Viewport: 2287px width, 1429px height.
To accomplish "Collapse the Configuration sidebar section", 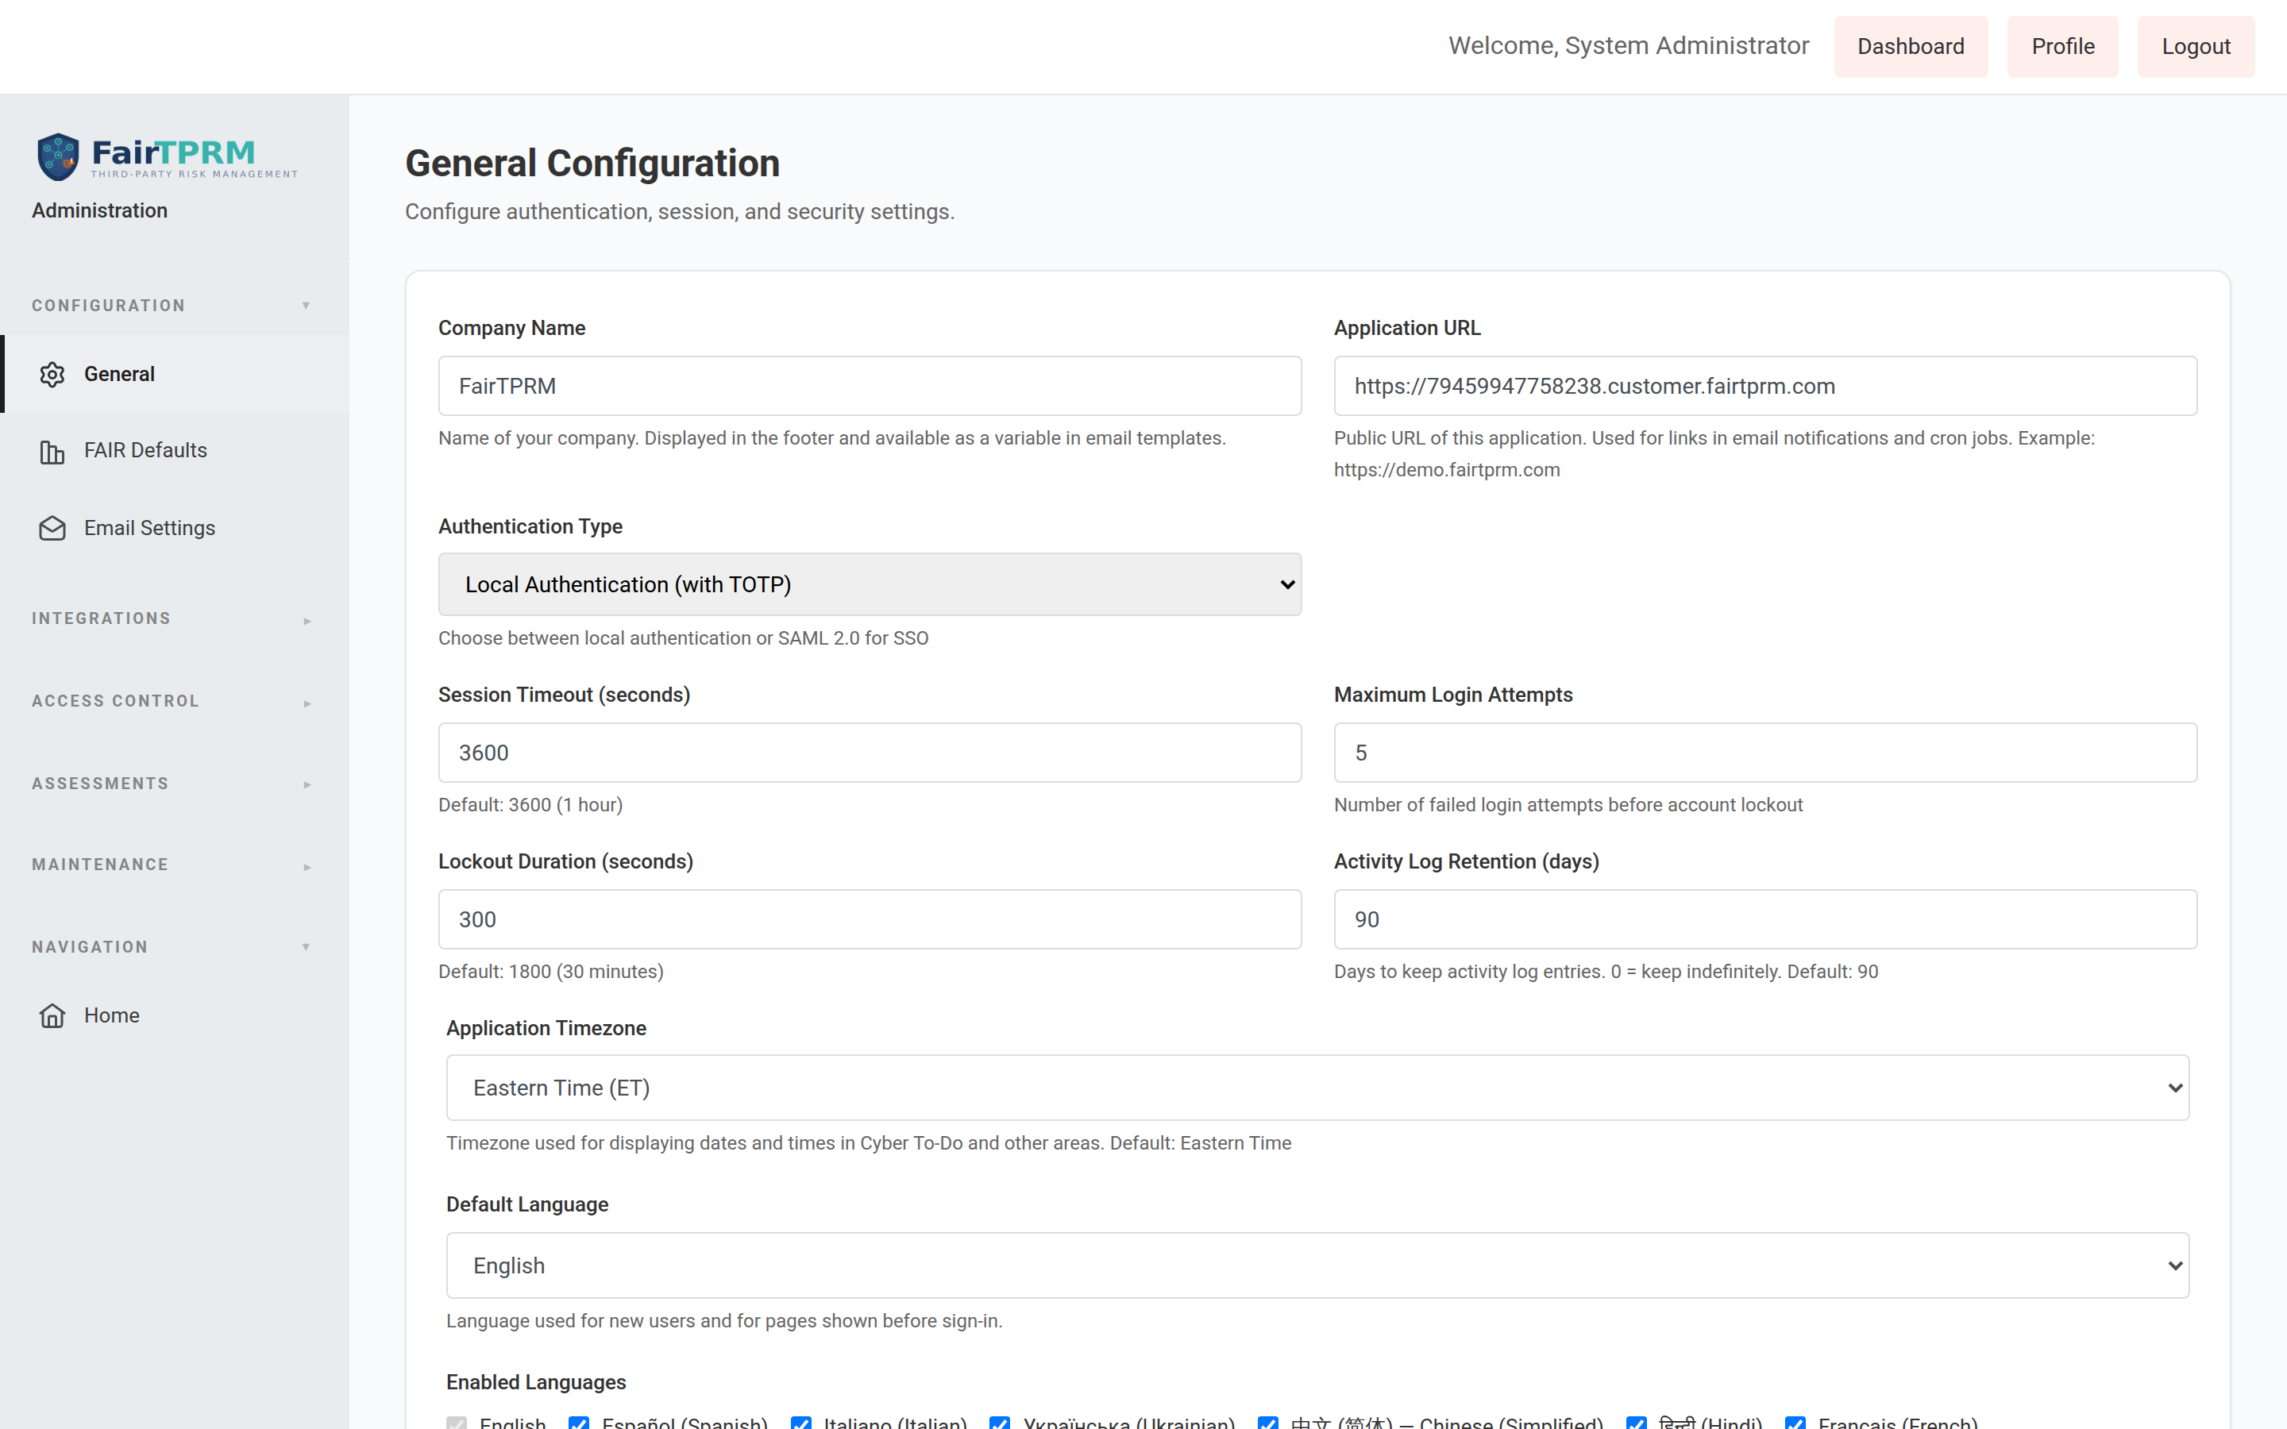I will pos(173,306).
